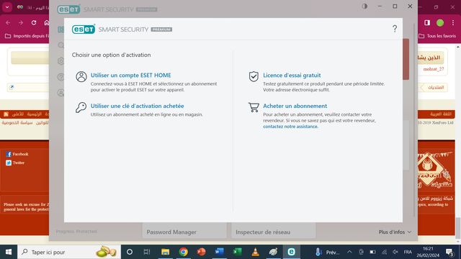Image resolution: width=461 pixels, height=259 pixels.
Task: Choose Utiliser un compte ESET HOME
Action: point(131,75)
